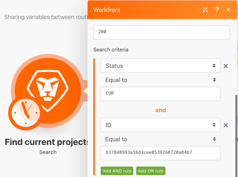Image resolution: width=238 pixels, height=177 pixels.
Task: Open the Status field dropdown
Action: 161,66
